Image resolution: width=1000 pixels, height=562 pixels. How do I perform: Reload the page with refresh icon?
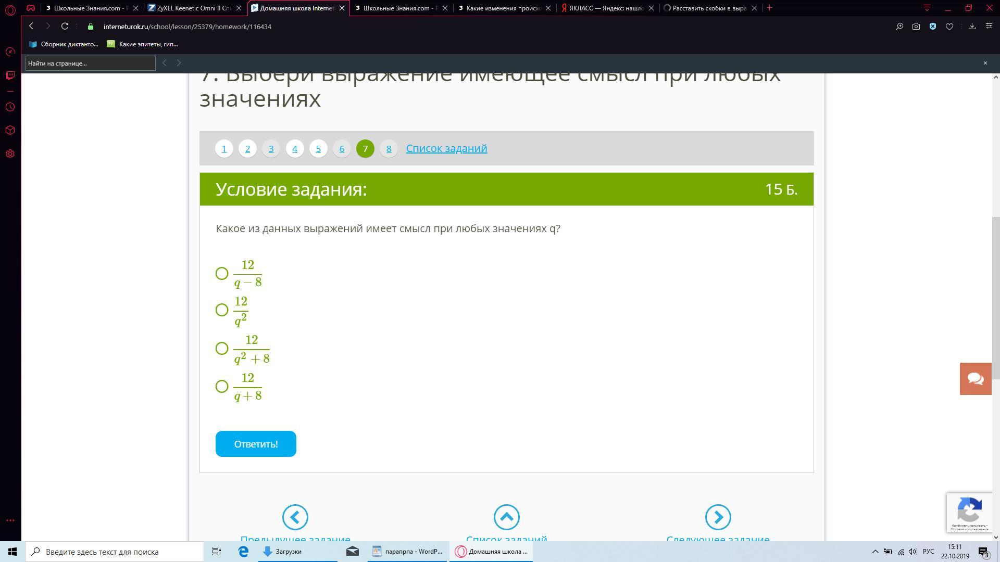tap(65, 27)
